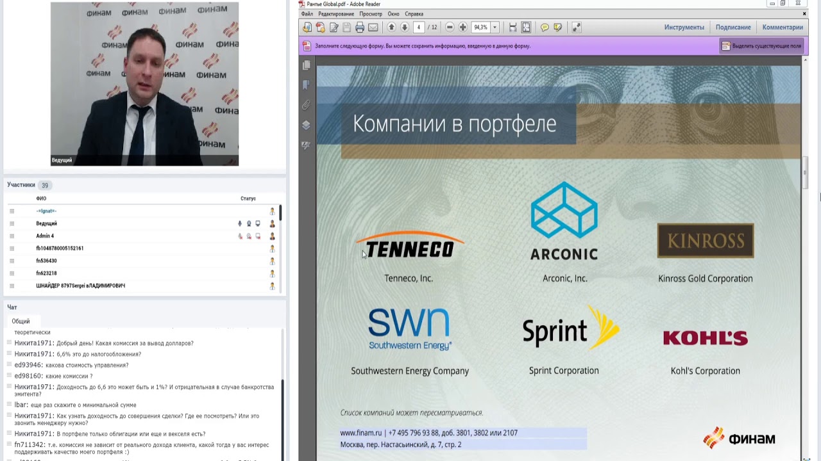This screenshot has height=461, width=821.
Task: Zoom out with the minus button
Action: [x=450, y=28]
